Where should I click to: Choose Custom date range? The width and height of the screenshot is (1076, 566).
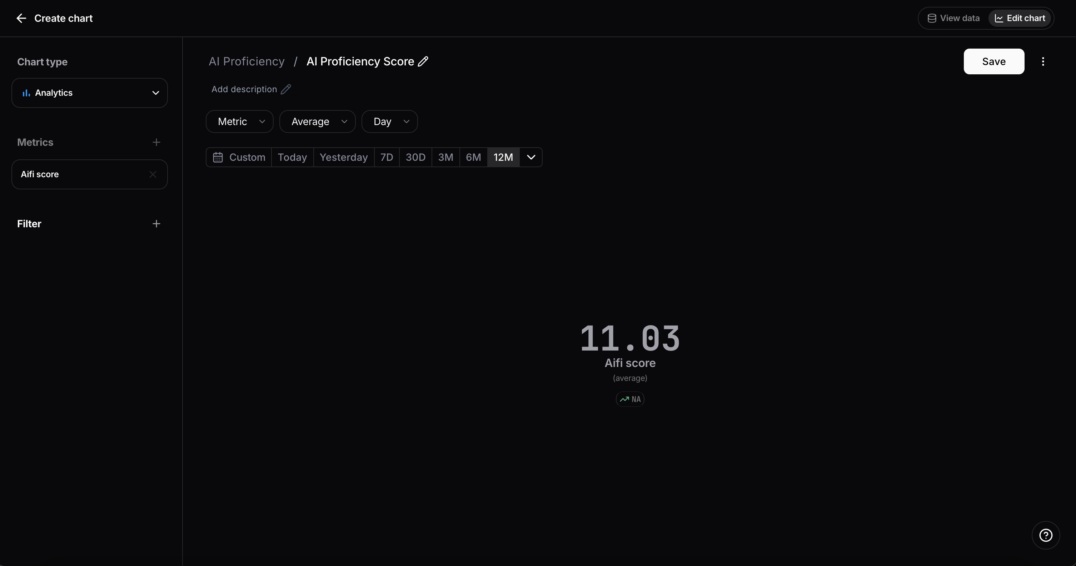pos(239,158)
